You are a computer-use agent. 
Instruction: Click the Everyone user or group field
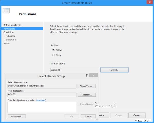point(75,70)
